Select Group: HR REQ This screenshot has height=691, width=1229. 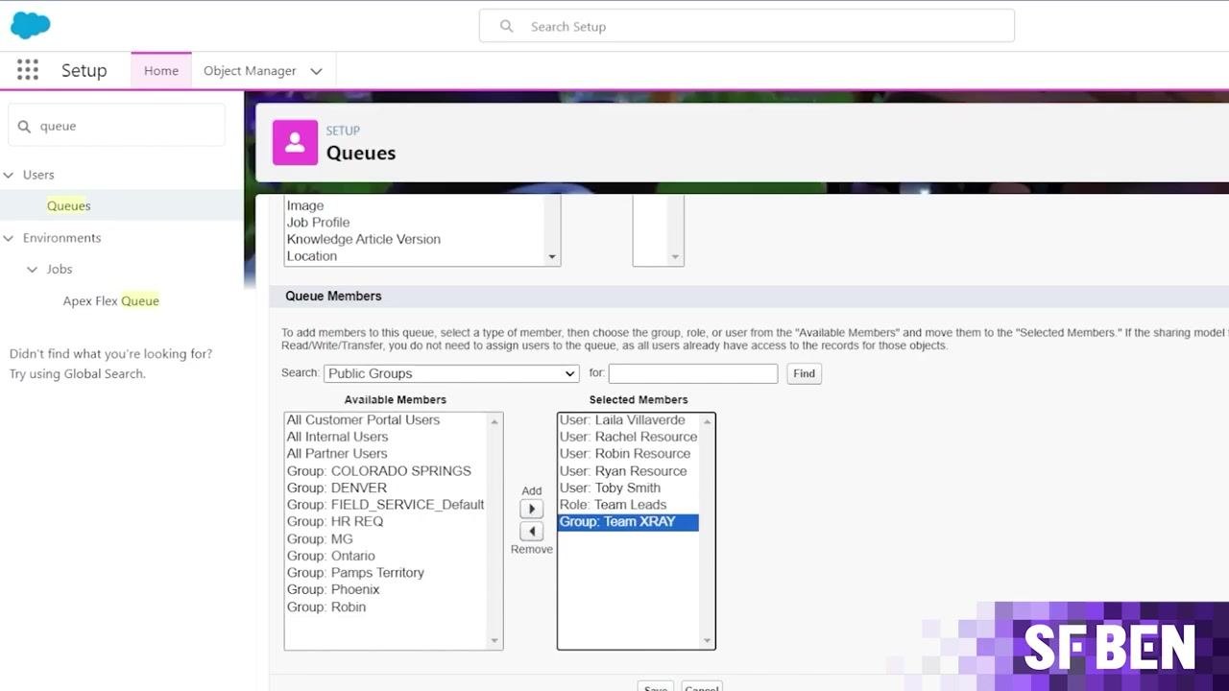click(x=335, y=521)
